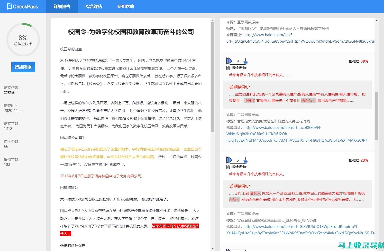
Task: Click the heading 校园令的诞生
Action: pos(71,49)
